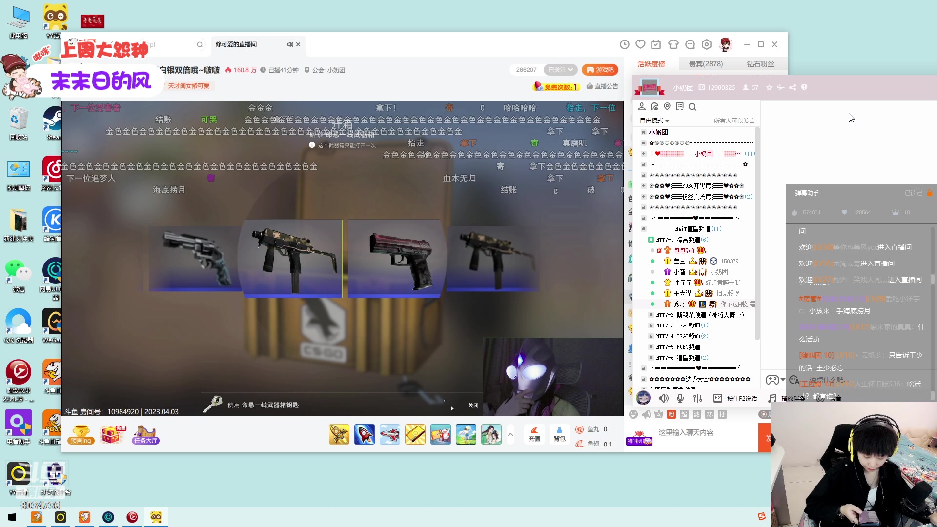Toggle the 粉 fan badge button

(672, 414)
